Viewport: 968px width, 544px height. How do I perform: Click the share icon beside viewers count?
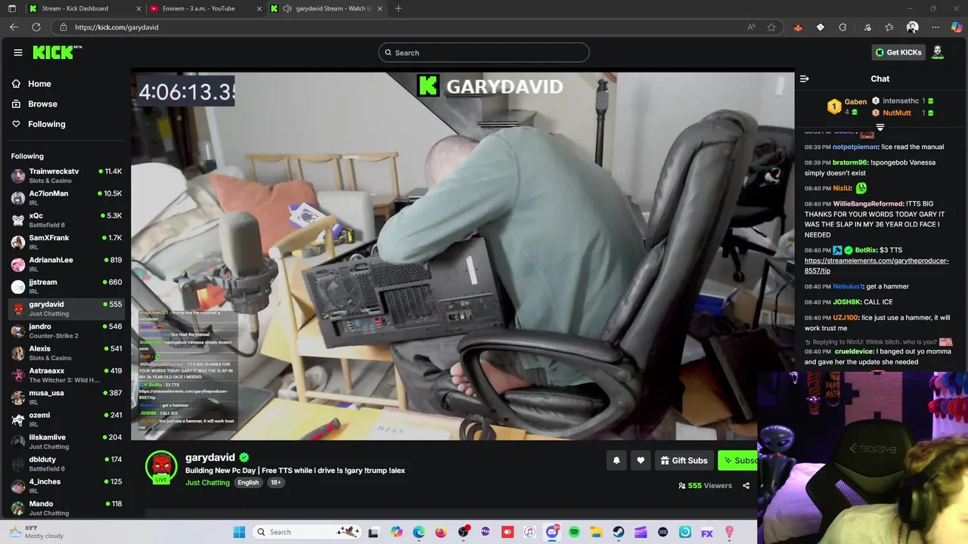[x=746, y=486]
